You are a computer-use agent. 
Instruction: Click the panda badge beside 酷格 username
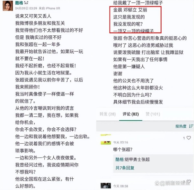tap(26, 3)
